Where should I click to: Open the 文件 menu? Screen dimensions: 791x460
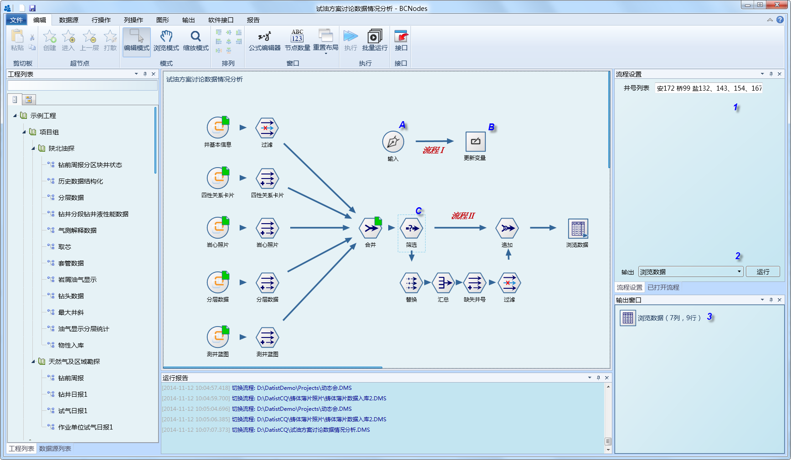tap(16, 20)
